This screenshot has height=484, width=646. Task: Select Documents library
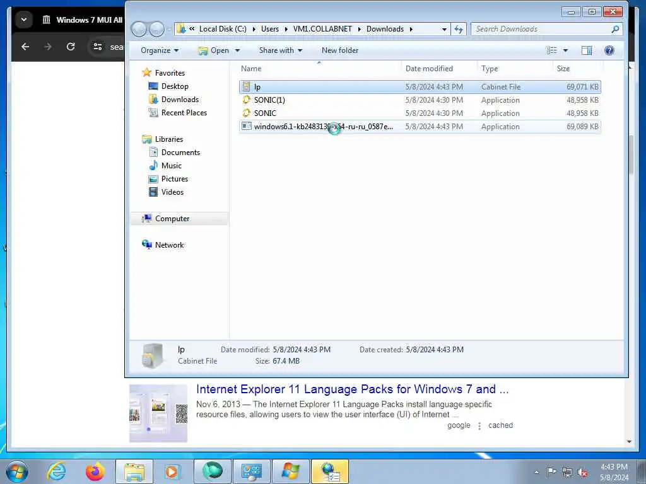pyautogui.click(x=180, y=153)
